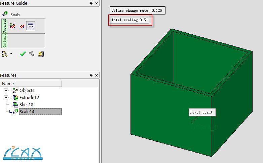
Task: Select Extrude12 in the feature tree
Action: coord(29,97)
